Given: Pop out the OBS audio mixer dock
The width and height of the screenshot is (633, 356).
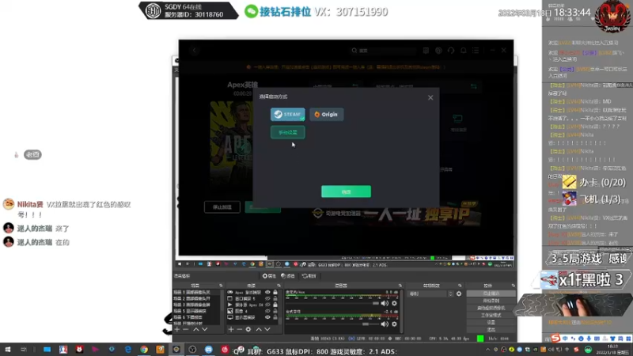Looking at the screenshot, I should (x=400, y=286).
